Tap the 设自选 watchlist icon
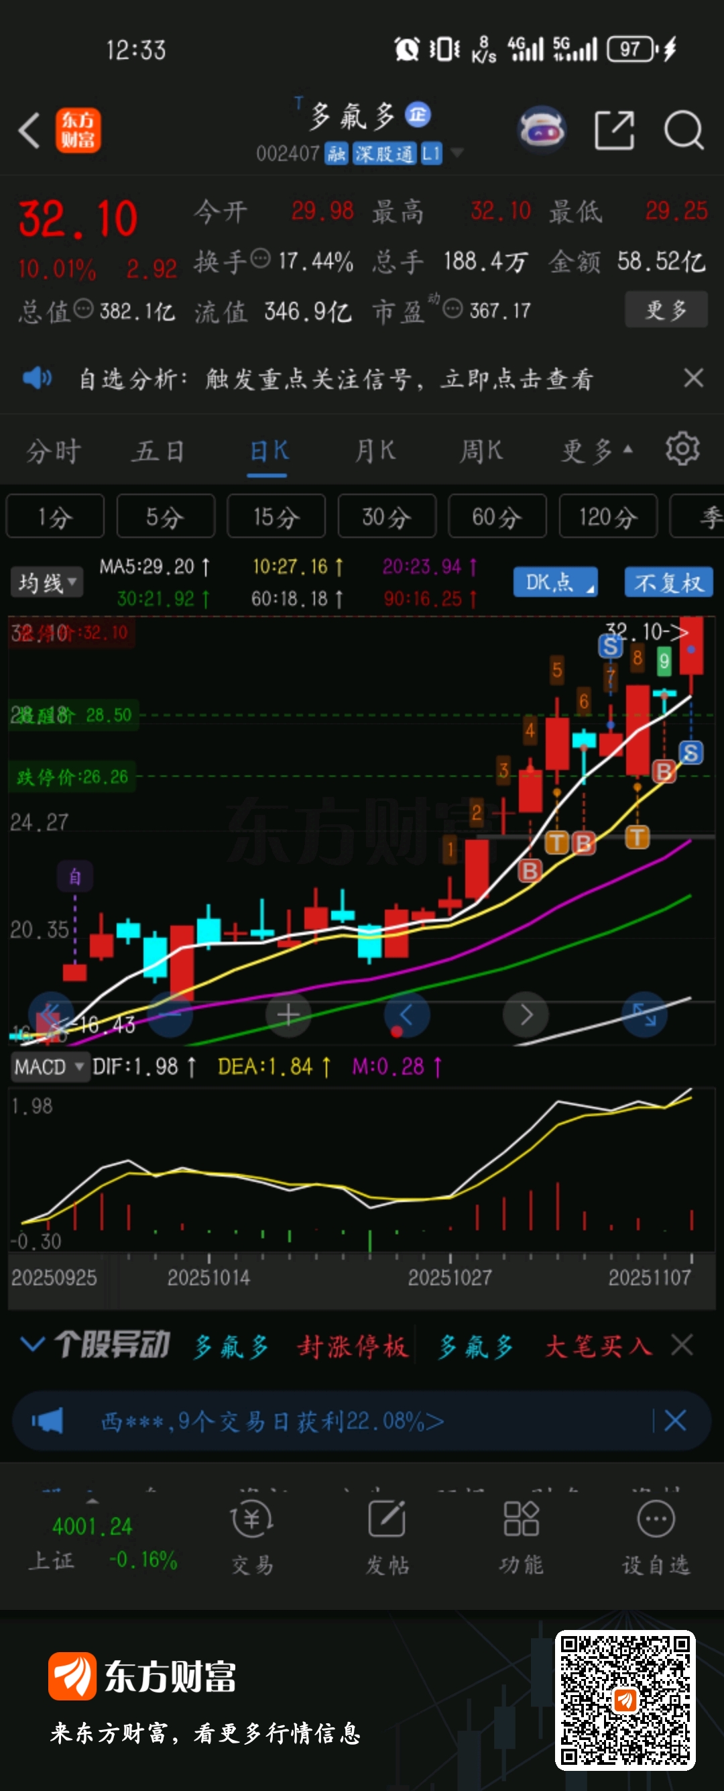The image size is (724, 1791). (656, 1538)
